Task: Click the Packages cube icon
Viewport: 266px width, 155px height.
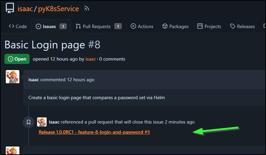Action: point(165,26)
